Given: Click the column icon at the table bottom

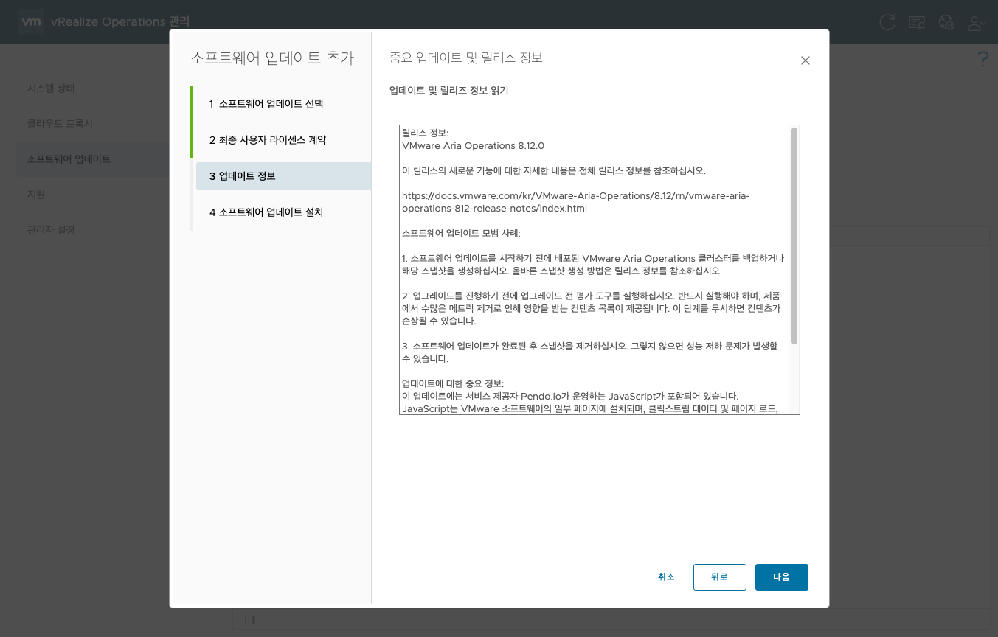Looking at the screenshot, I should coord(249,620).
